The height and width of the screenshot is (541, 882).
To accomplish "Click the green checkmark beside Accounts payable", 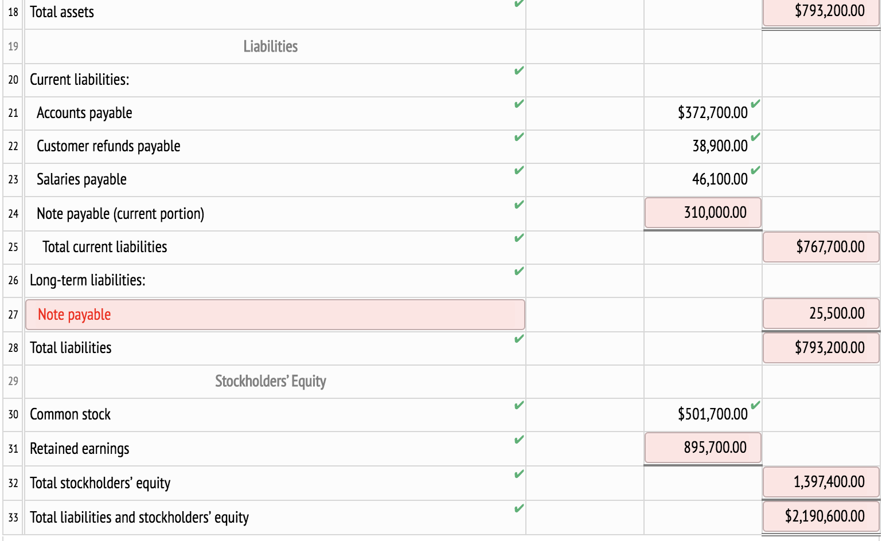I will point(519,104).
